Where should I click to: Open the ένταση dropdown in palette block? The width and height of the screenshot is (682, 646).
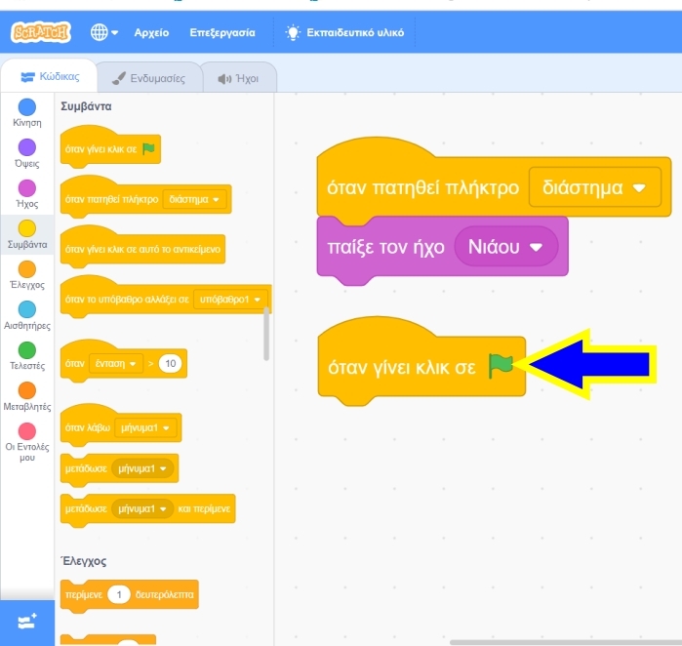tap(118, 364)
